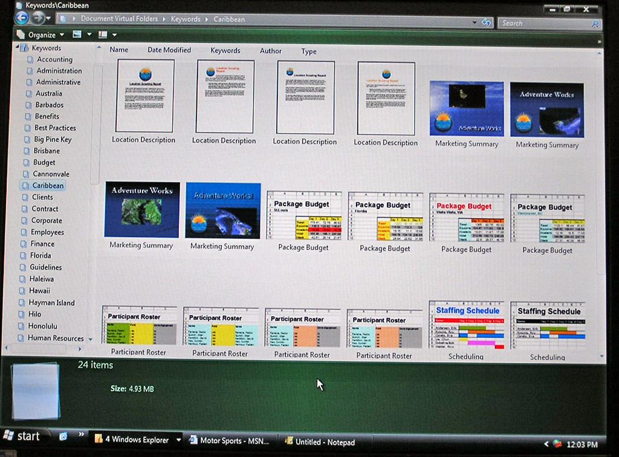Viewport: 619px width, 457px height.
Task: Select the Hawaii keyword in sidebar
Action: tap(39, 290)
